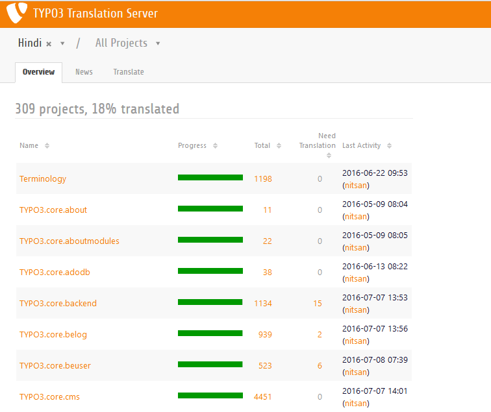Open the TYPO3.core.beuser project
This screenshot has height=412, width=491.
tap(55, 366)
